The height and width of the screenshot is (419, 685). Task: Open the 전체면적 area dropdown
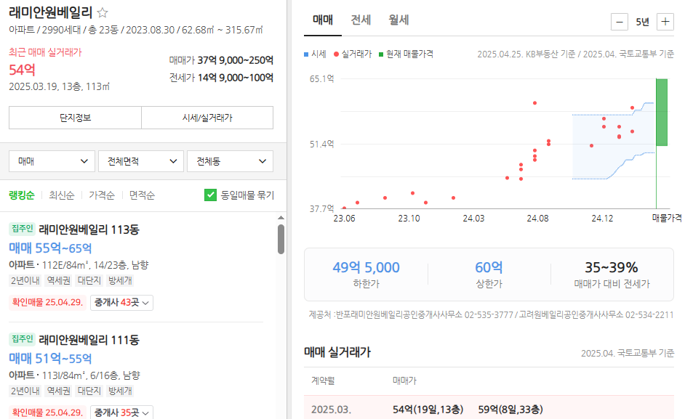click(140, 161)
